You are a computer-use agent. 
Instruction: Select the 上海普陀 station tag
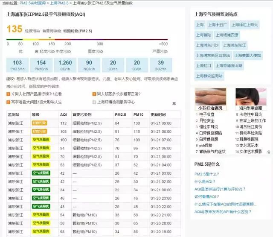pos(204,35)
